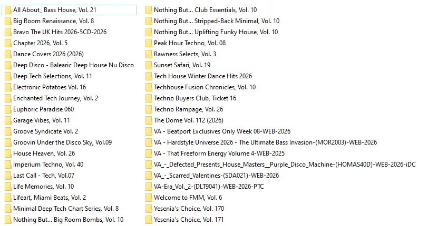Screen dimensions: 428x226
Task: Select Techhouse Fusion Chronicles, Vol. 10 name
Action: pyautogui.click(x=205, y=87)
